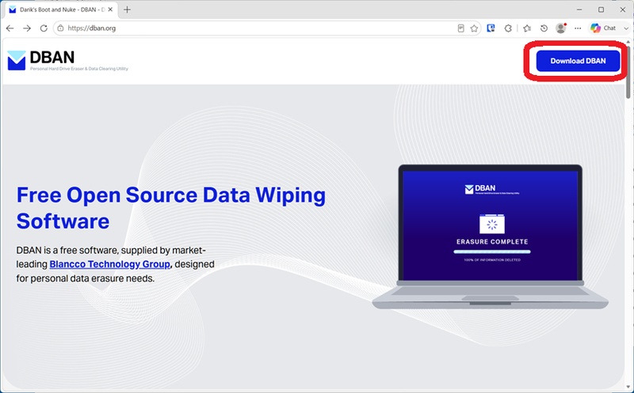634x393 pixels.
Task: Go back to the previous page
Action: (10, 28)
